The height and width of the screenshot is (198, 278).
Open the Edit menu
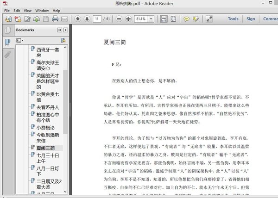pyautogui.click(x=17, y=11)
